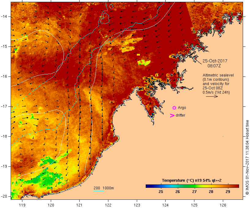Click the 'drifter' legend label
The image size is (251, 208).
[180, 115]
